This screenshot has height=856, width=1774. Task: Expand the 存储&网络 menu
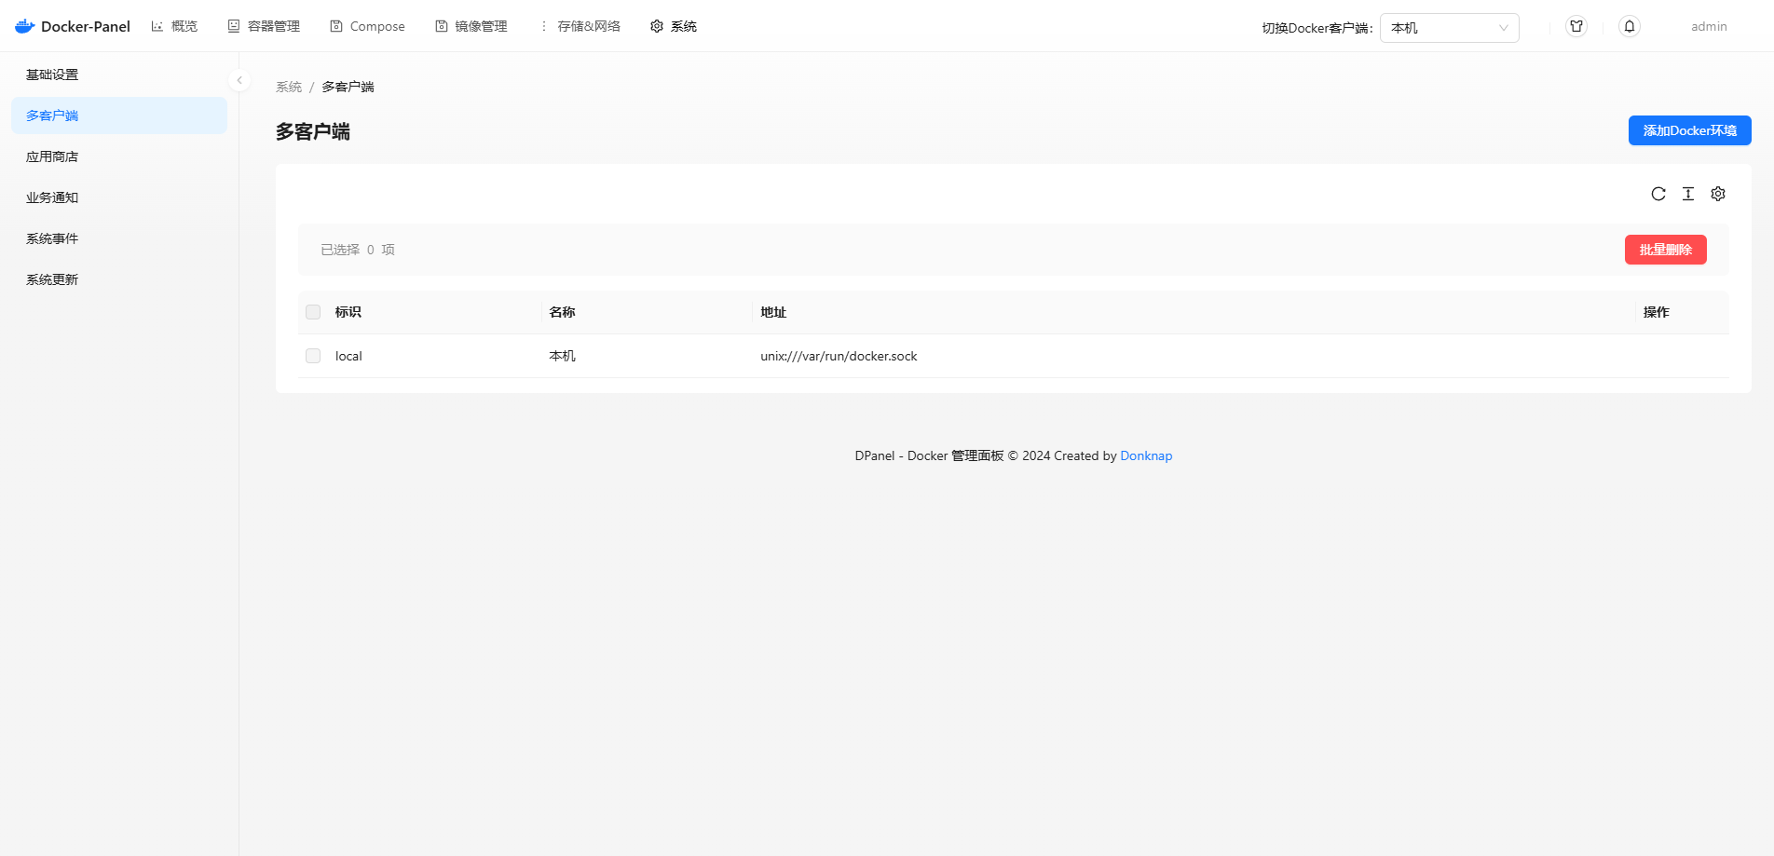[x=580, y=26]
